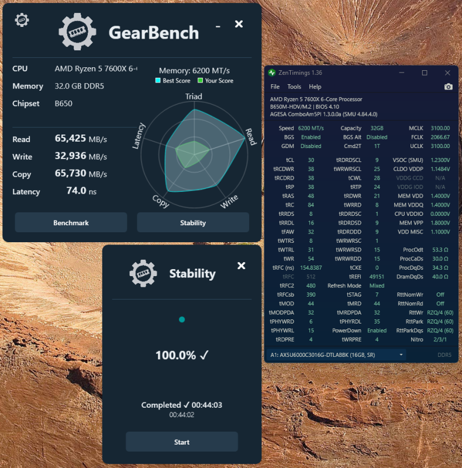
Task: Click the B650M-HDV/M.2 BIOS 4.10 line
Action: coord(305,106)
